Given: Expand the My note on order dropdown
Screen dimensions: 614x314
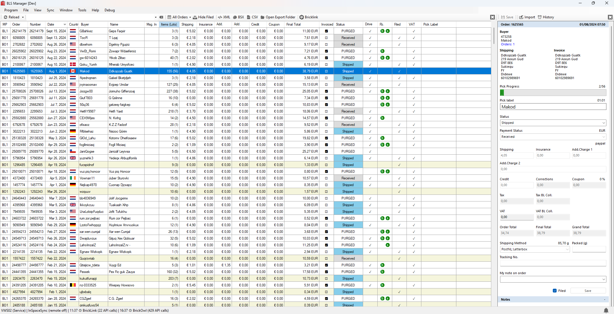Looking at the screenshot, I should (604, 279).
